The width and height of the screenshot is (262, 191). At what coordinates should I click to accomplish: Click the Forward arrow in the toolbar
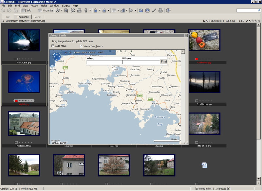(9, 10)
